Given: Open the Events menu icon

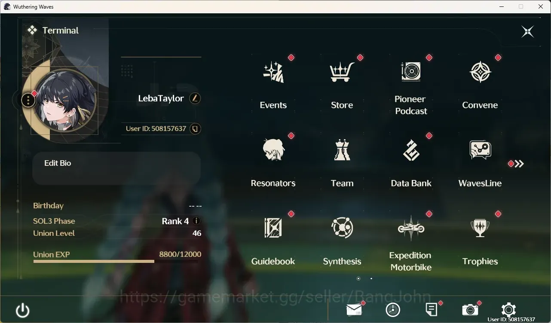Looking at the screenshot, I should pyautogui.click(x=273, y=72).
